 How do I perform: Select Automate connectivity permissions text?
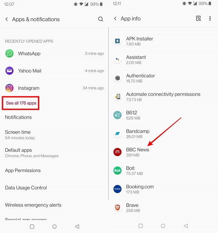[x=163, y=94]
